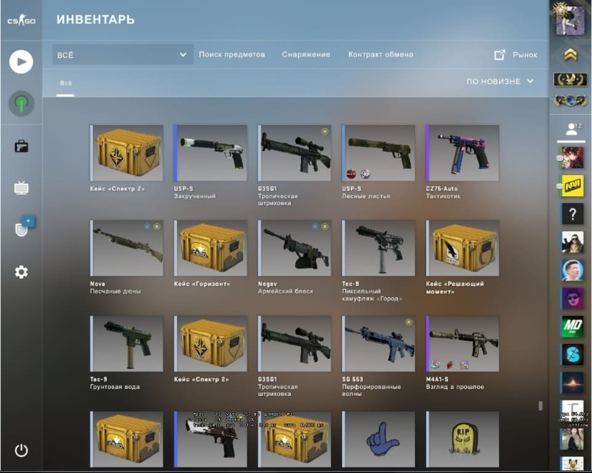Click the inventory vertical scrollbar handle
The height and width of the screenshot is (473, 592).
[x=541, y=406]
